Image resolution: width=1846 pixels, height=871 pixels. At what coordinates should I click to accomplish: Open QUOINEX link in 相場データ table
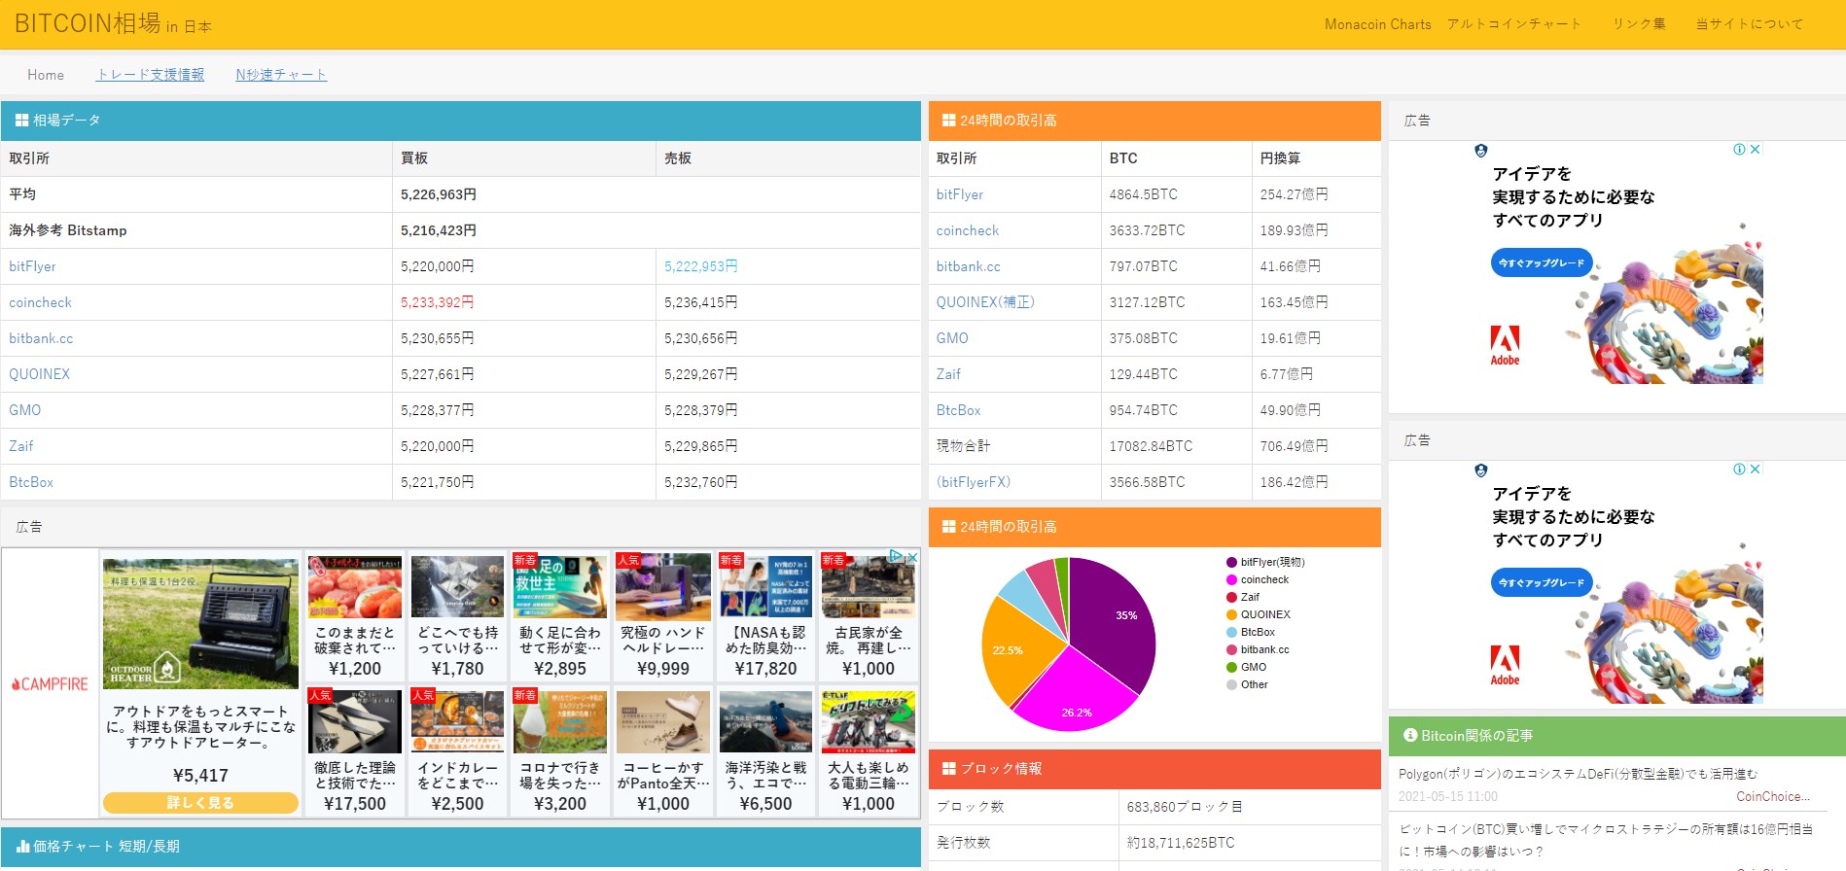[x=39, y=374]
